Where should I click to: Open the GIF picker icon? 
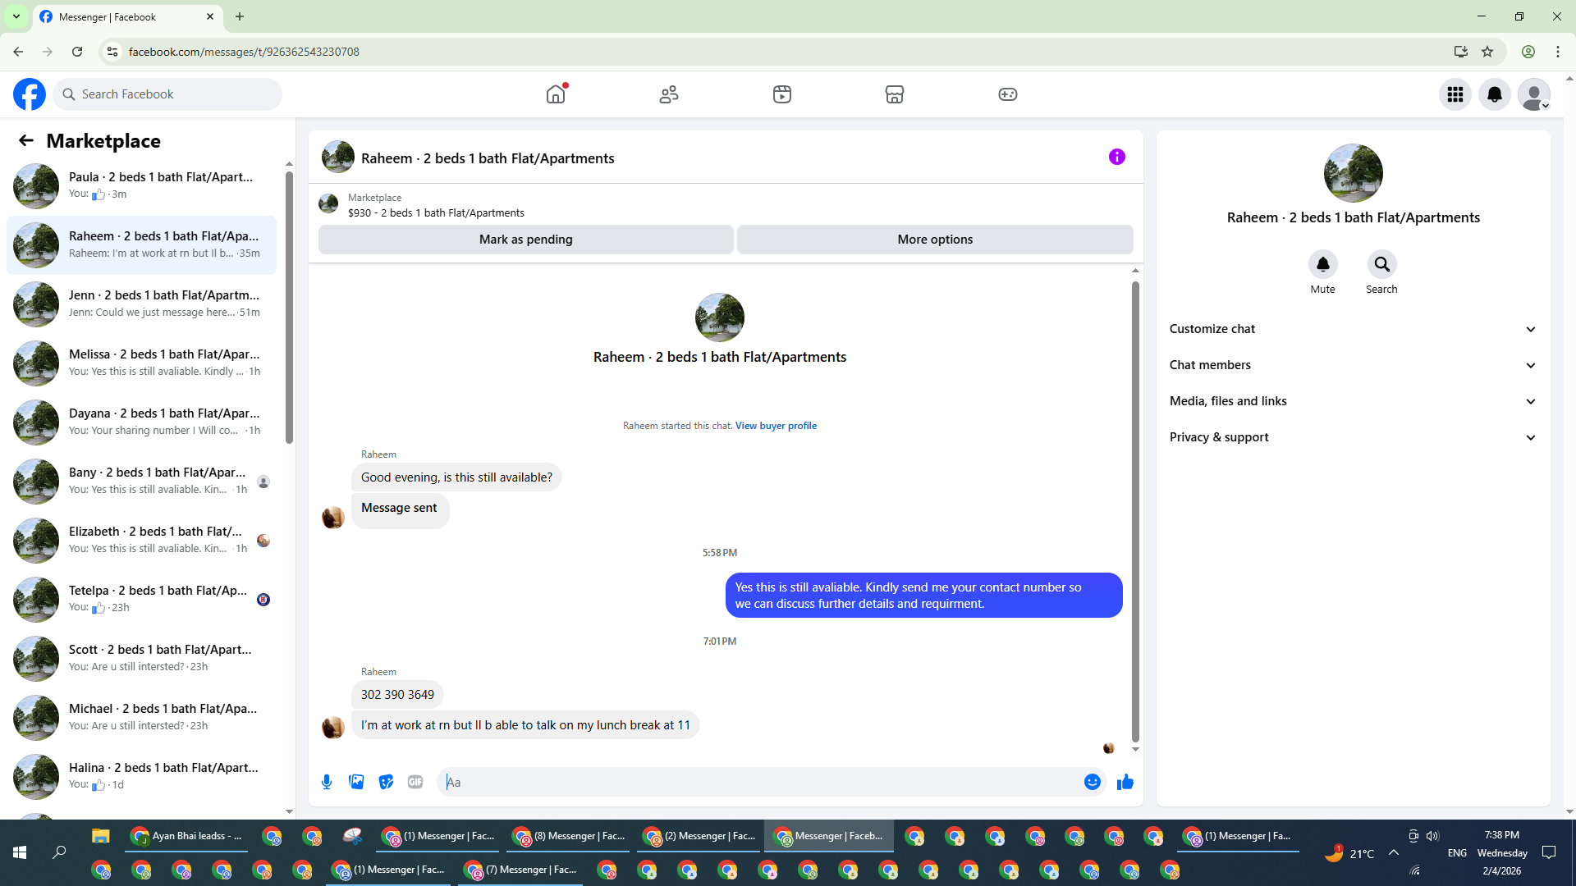[x=415, y=782]
